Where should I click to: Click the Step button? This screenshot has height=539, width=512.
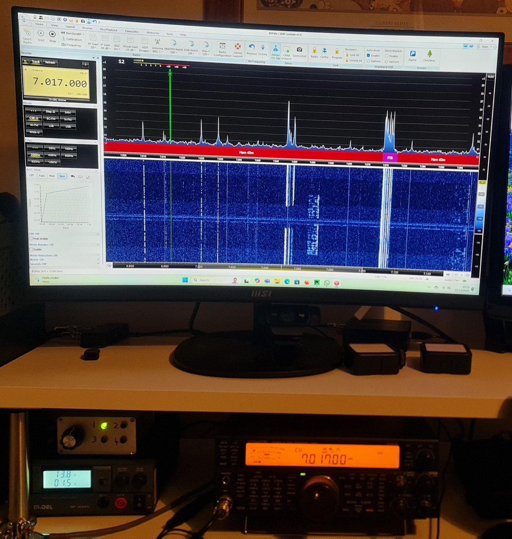[x=51, y=111]
